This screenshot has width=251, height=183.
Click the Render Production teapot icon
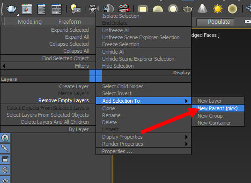(x=11, y=8)
